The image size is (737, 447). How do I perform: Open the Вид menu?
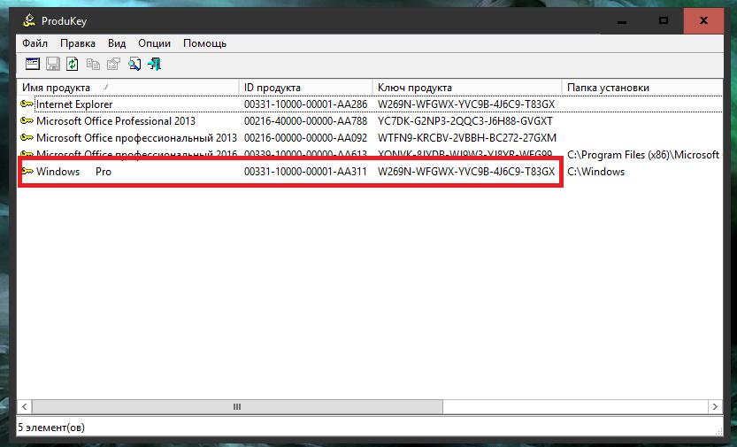pyautogui.click(x=117, y=43)
